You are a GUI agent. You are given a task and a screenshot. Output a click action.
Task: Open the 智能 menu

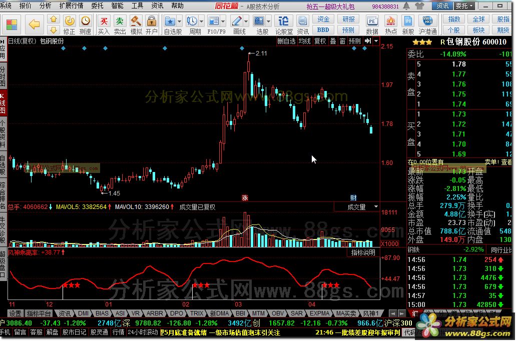(117, 5)
